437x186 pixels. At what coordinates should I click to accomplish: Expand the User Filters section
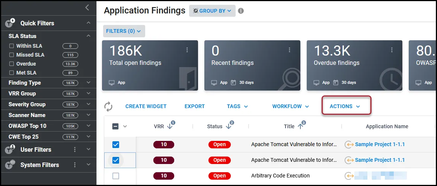point(88,149)
